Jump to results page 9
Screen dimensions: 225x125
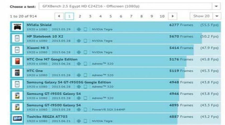coord(152,16)
